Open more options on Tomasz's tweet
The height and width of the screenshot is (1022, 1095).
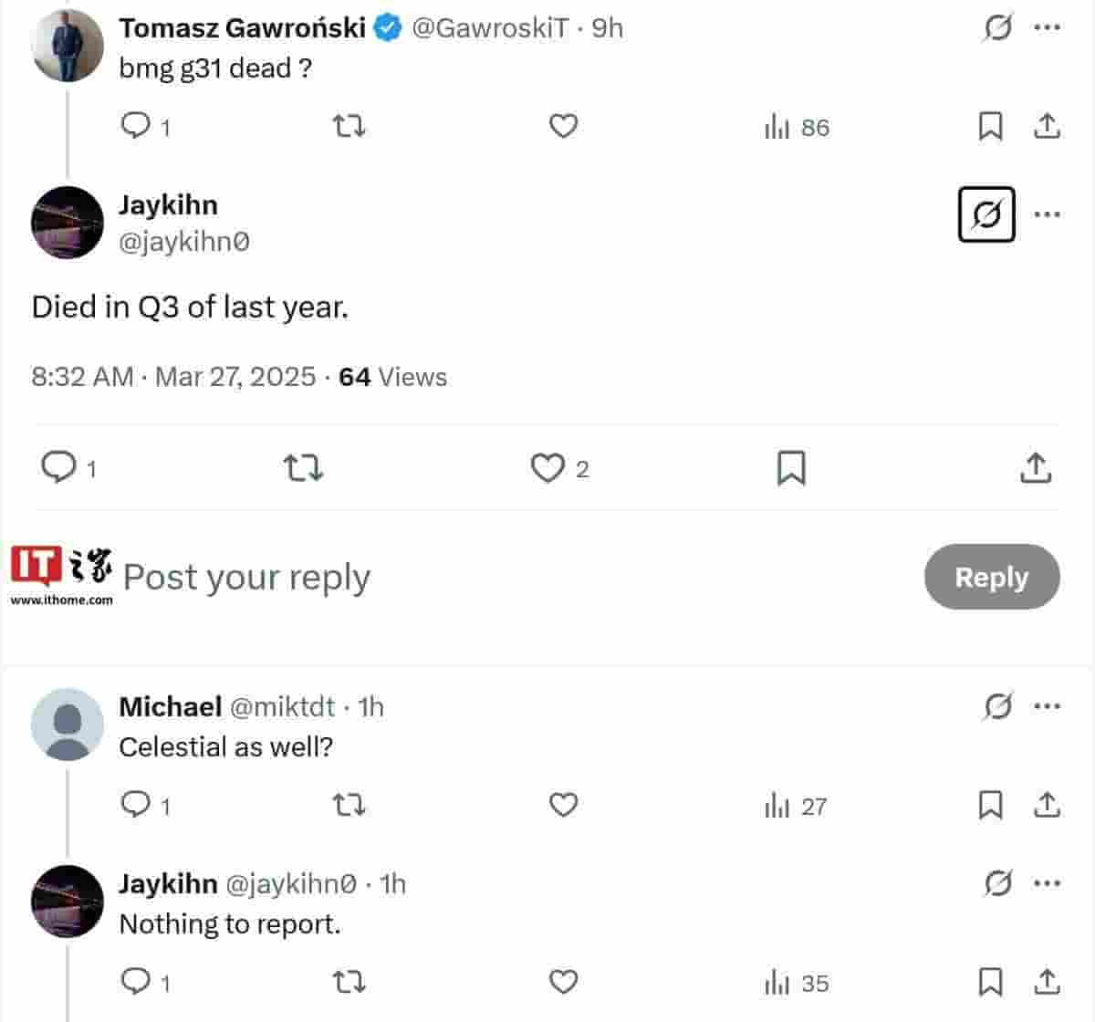point(1047,28)
